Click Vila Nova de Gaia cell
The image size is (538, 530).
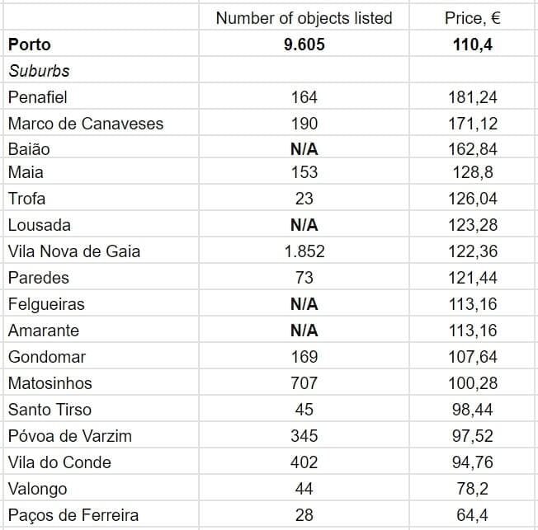74,251
